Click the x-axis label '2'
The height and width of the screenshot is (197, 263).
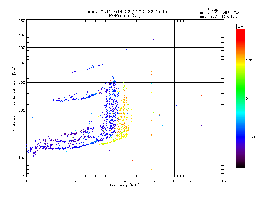(76, 181)
